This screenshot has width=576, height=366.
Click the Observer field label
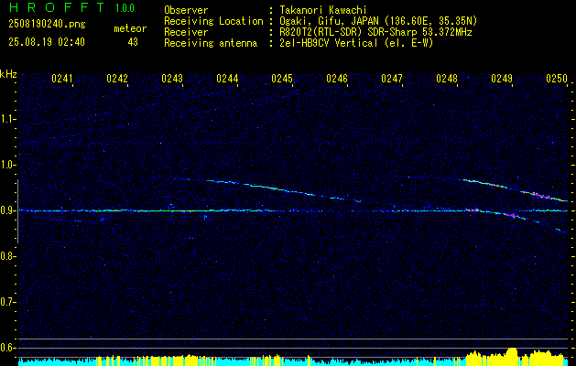[186, 10]
